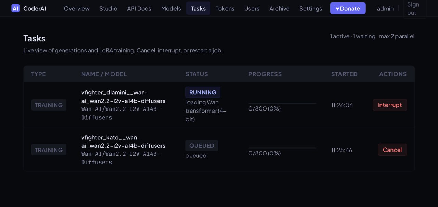Cancel the queued vfighter_kato job
This screenshot has width=438, height=207.
click(x=392, y=150)
